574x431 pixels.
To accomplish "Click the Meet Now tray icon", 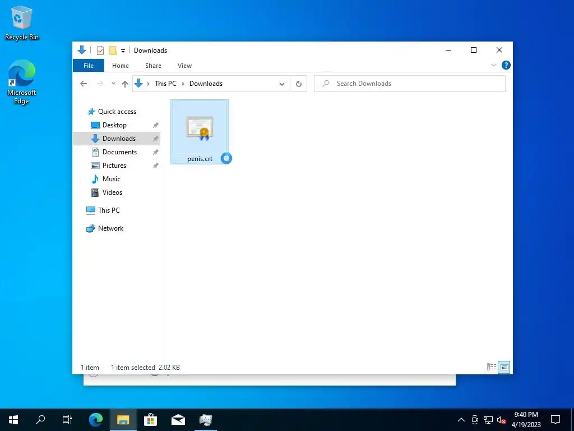I will tap(475, 420).
